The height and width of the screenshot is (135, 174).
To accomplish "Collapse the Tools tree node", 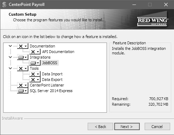I will point(10,68).
